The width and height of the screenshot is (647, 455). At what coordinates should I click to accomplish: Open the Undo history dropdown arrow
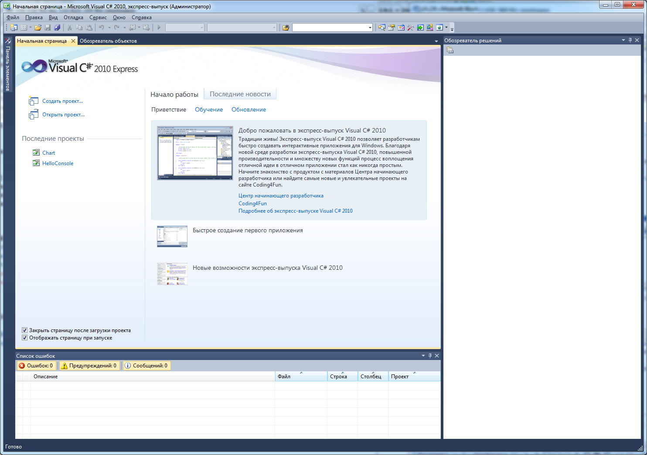click(109, 27)
